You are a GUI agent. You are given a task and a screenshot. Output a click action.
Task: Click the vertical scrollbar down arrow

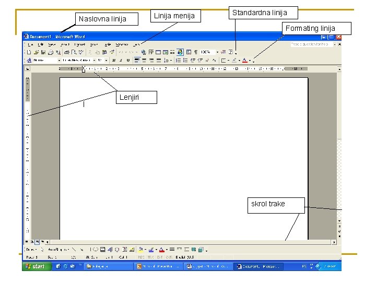point(339,220)
